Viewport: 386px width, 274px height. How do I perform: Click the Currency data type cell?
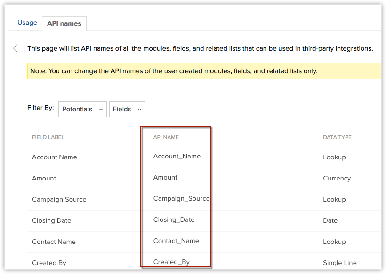point(337,178)
